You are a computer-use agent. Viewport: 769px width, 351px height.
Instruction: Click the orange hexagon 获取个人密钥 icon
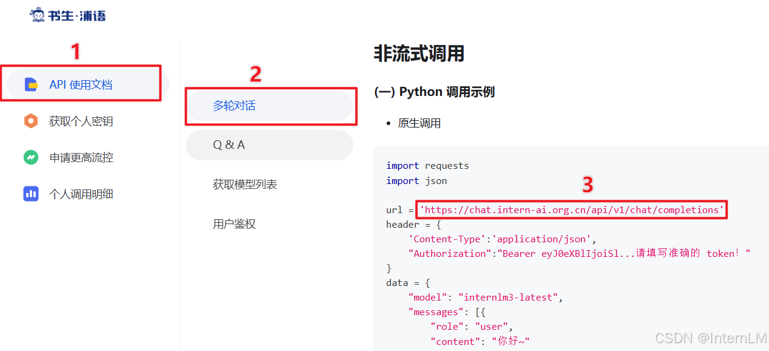coord(31,121)
